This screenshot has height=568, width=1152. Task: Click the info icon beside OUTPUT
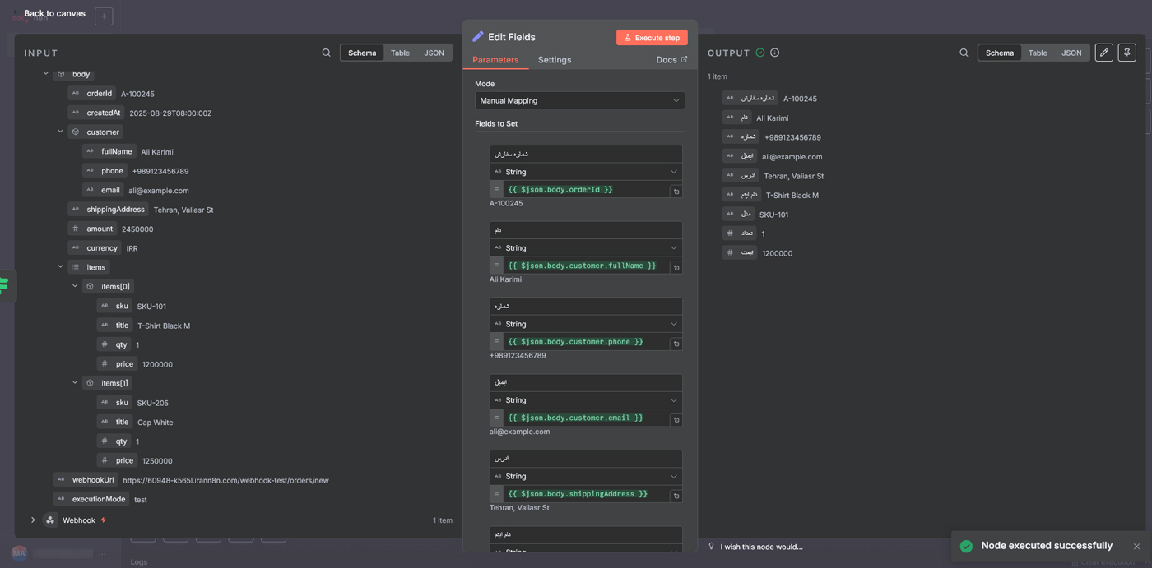(x=774, y=53)
